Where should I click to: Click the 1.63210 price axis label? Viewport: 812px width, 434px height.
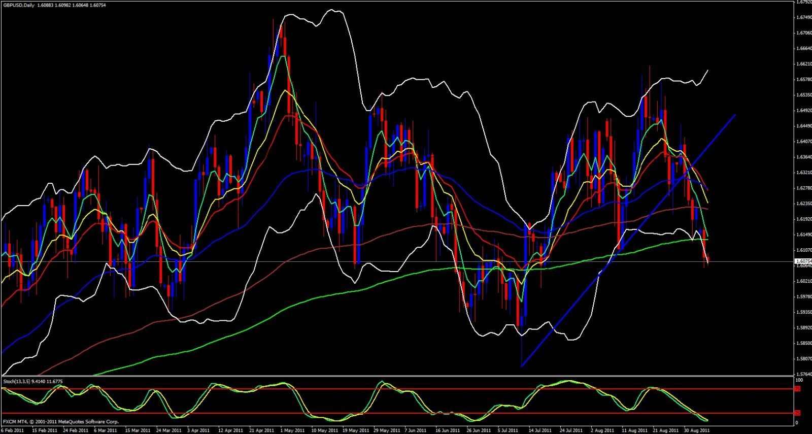[x=803, y=173]
